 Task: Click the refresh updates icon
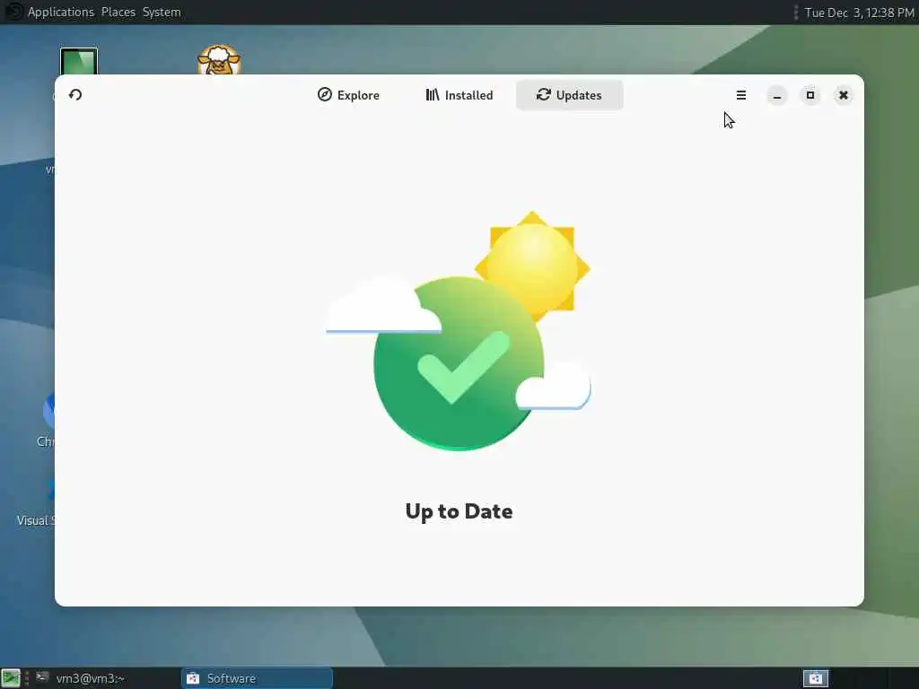75,95
